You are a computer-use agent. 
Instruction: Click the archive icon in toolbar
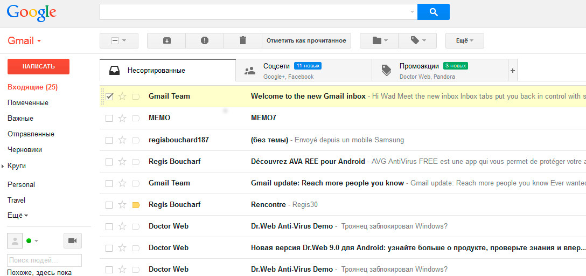tap(166, 40)
